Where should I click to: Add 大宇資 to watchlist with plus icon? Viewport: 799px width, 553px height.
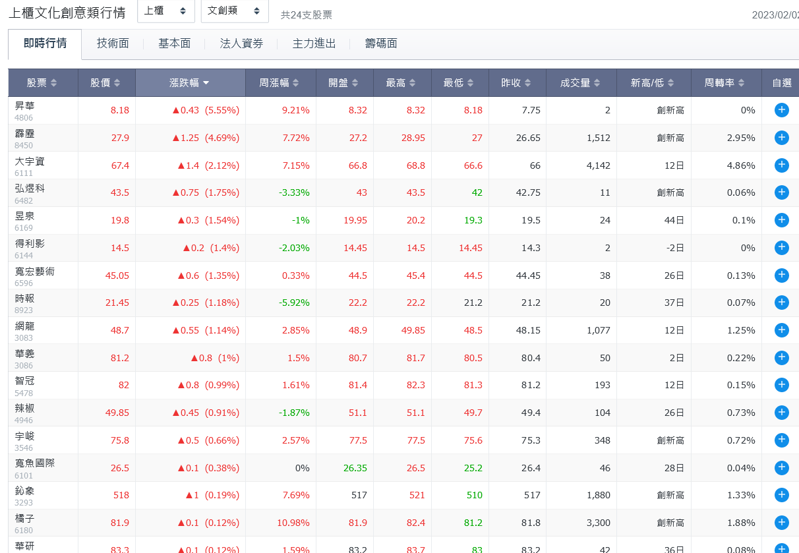click(x=781, y=165)
